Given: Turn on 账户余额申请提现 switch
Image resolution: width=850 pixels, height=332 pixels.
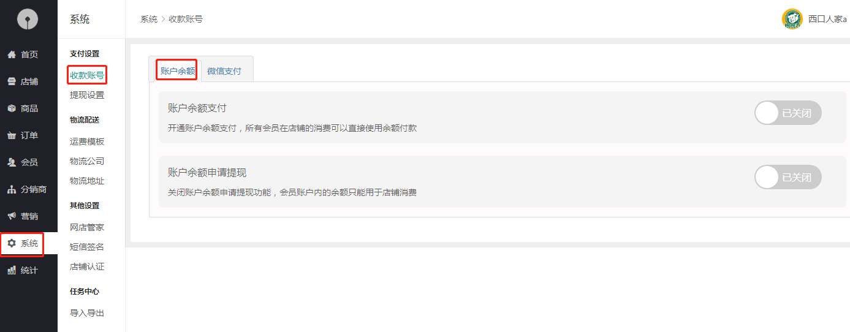Looking at the screenshot, I should coord(787,177).
